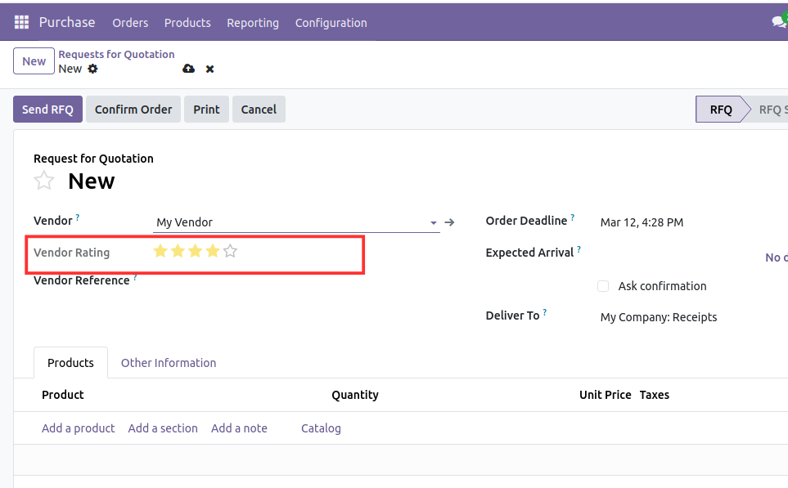This screenshot has height=488, width=788.
Task: Switch to the Other Information tab
Action: [169, 362]
